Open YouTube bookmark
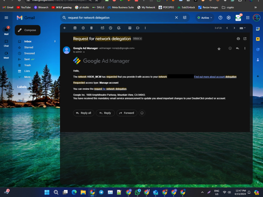The image size is (263, 197). [24, 7]
